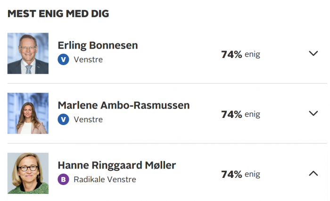
Task: Click Erling Bonnesen's blue Venstre V icon
Action: point(63,59)
